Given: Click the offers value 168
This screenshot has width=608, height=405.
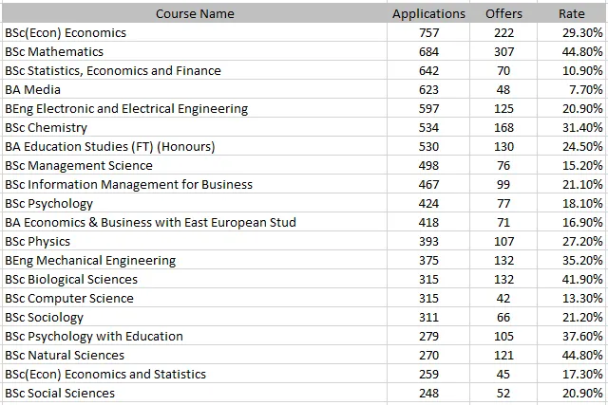Looking at the screenshot, I should coord(503,127).
